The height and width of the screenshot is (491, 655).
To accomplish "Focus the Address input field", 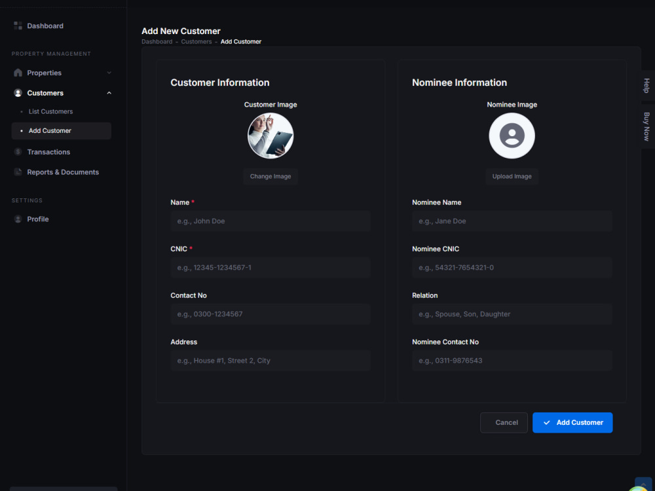I will point(271,361).
